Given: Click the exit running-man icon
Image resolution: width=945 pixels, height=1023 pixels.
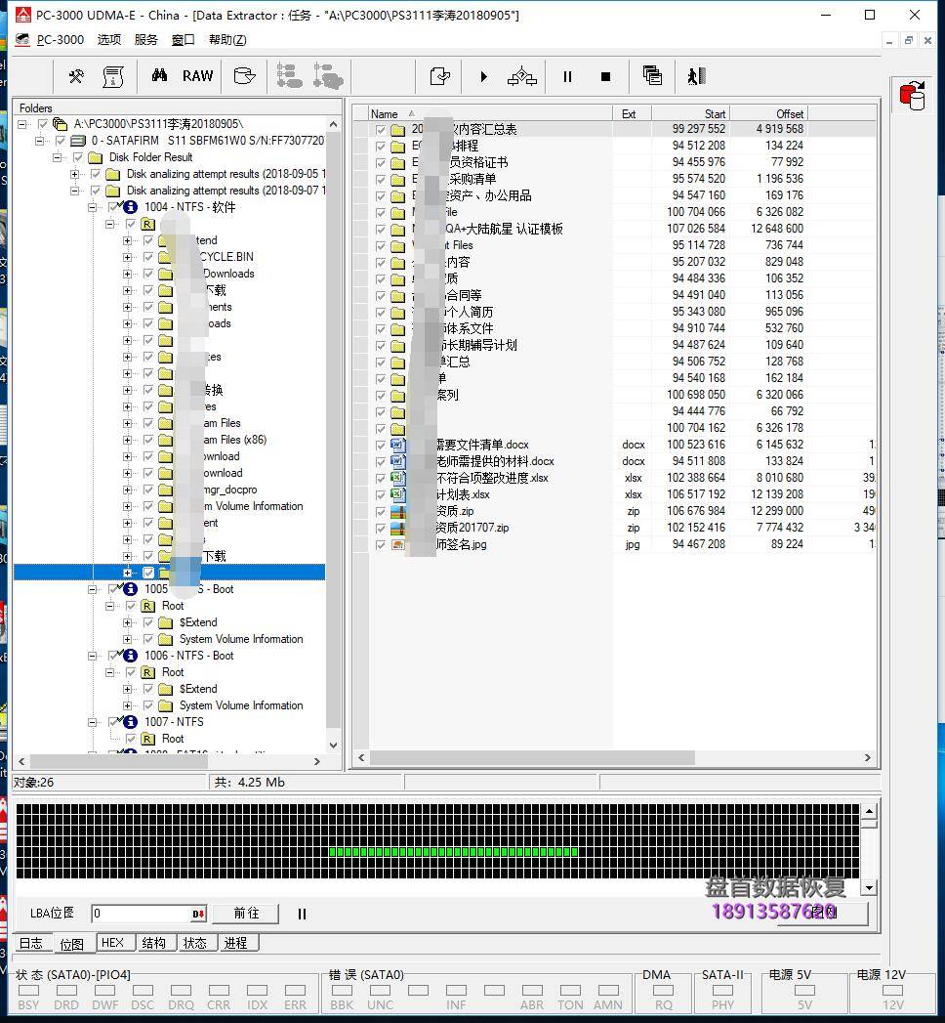Looking at the screenshot, I should click(x=695, y=76).
